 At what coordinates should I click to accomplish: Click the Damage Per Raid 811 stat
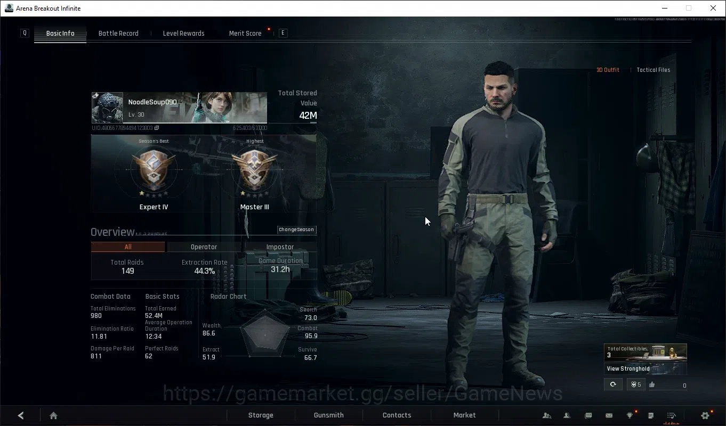pos(112,353)
